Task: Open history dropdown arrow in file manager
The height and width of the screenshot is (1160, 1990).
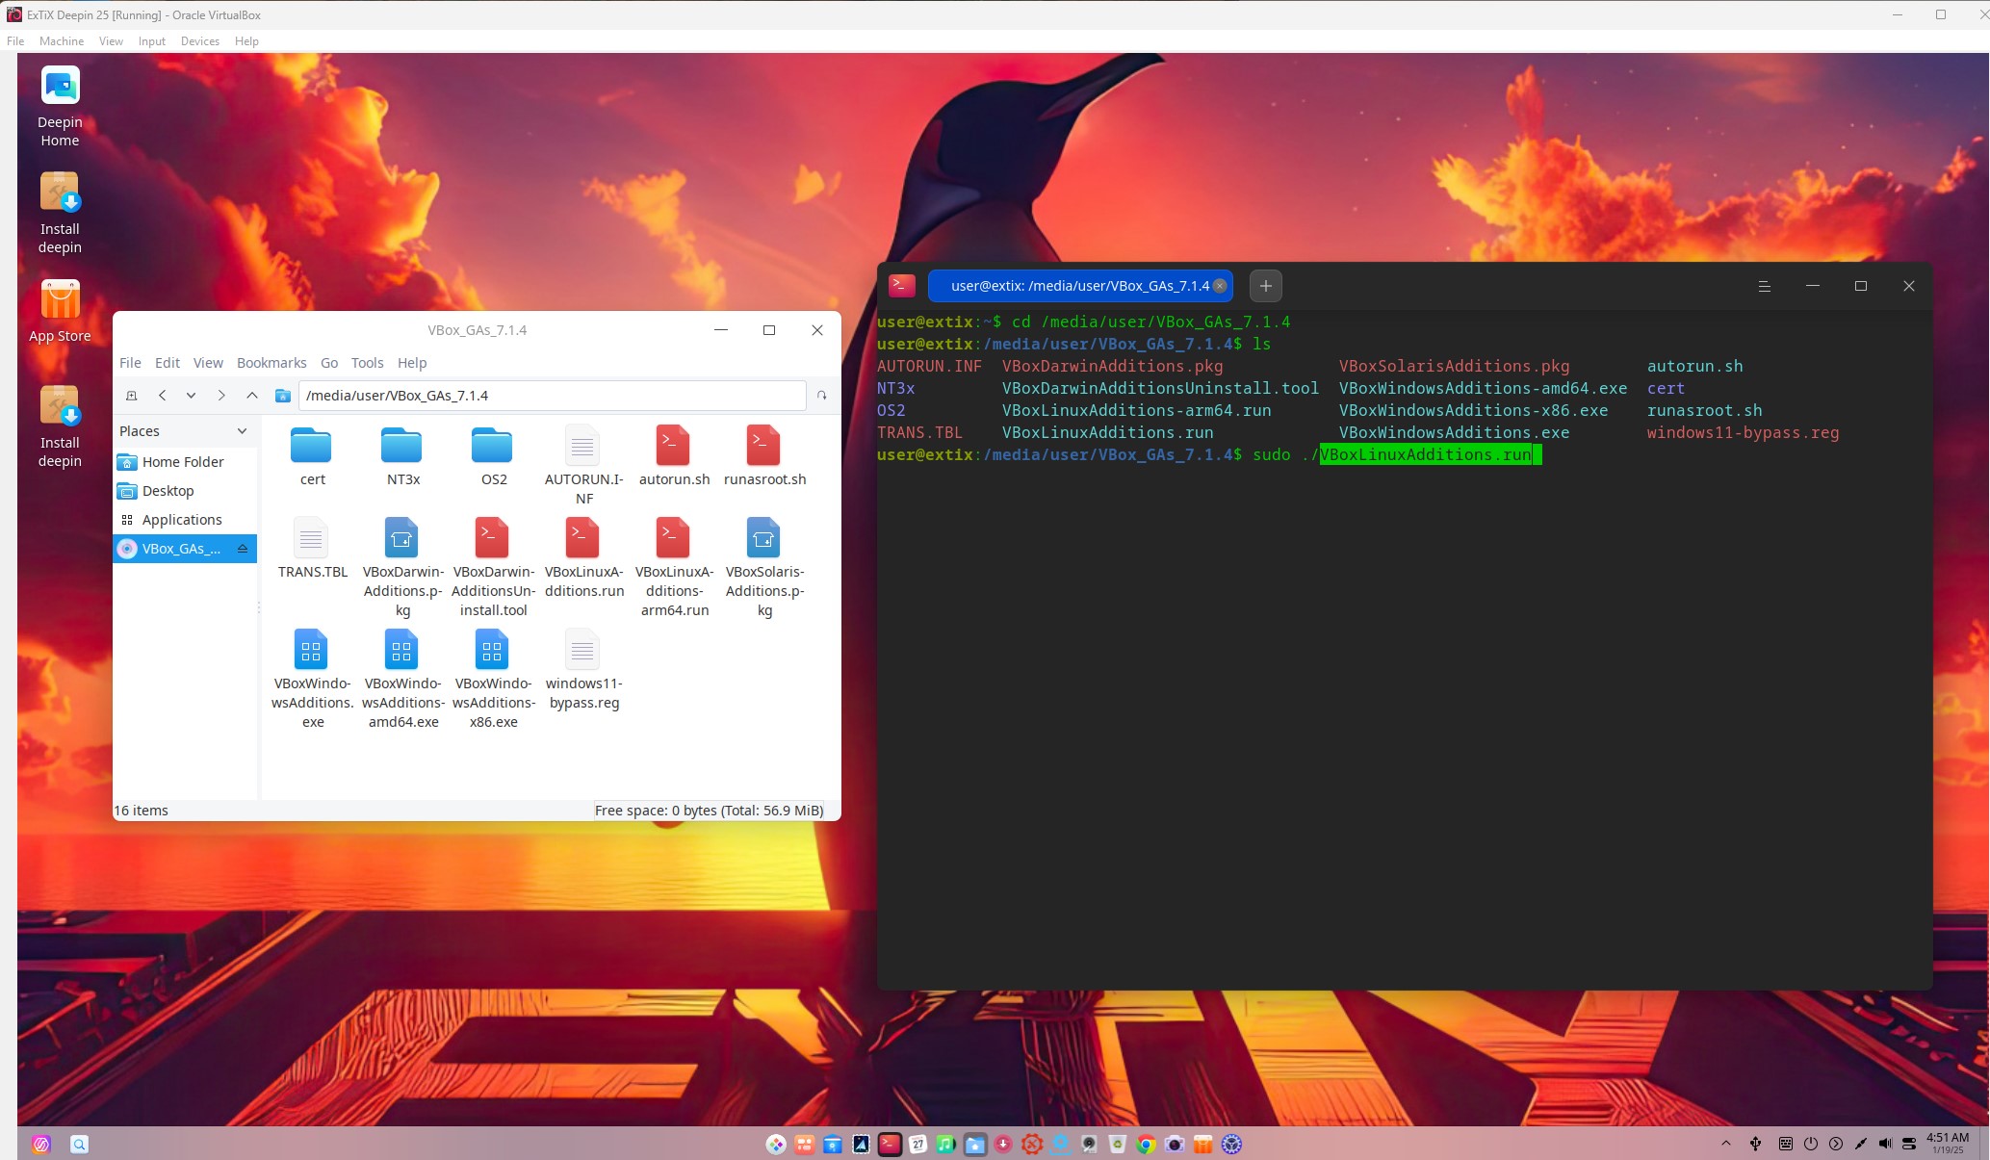Action: click(192, 396)
